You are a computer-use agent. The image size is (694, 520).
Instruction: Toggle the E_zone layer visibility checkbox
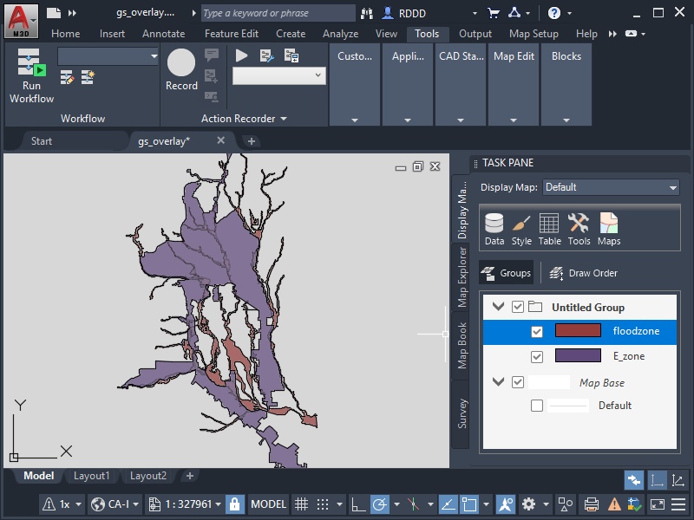pyautogui.click(x=537, y=356)
